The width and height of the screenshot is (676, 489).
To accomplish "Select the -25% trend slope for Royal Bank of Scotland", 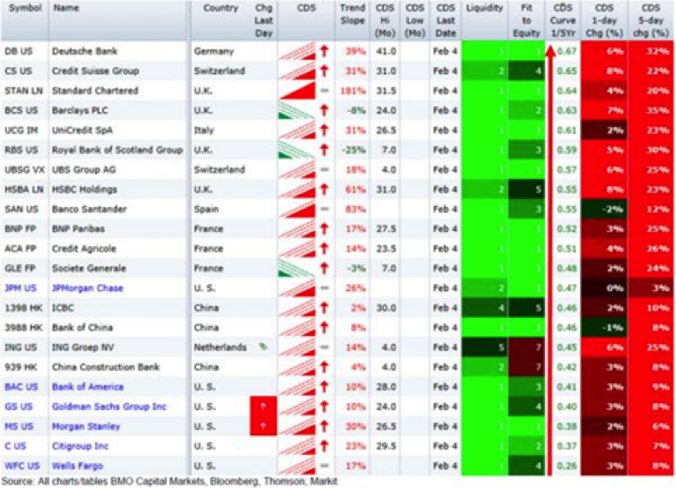I will click(353, 150).
